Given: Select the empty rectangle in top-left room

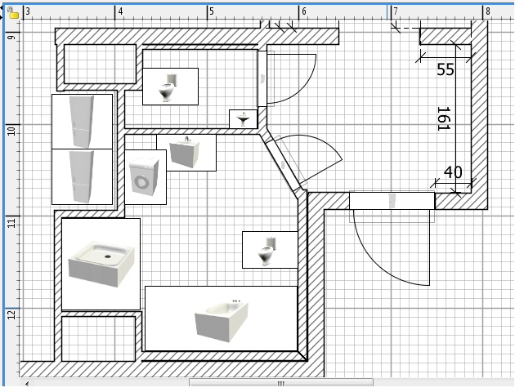Looking at the screenshot, I should coord(100,64).
